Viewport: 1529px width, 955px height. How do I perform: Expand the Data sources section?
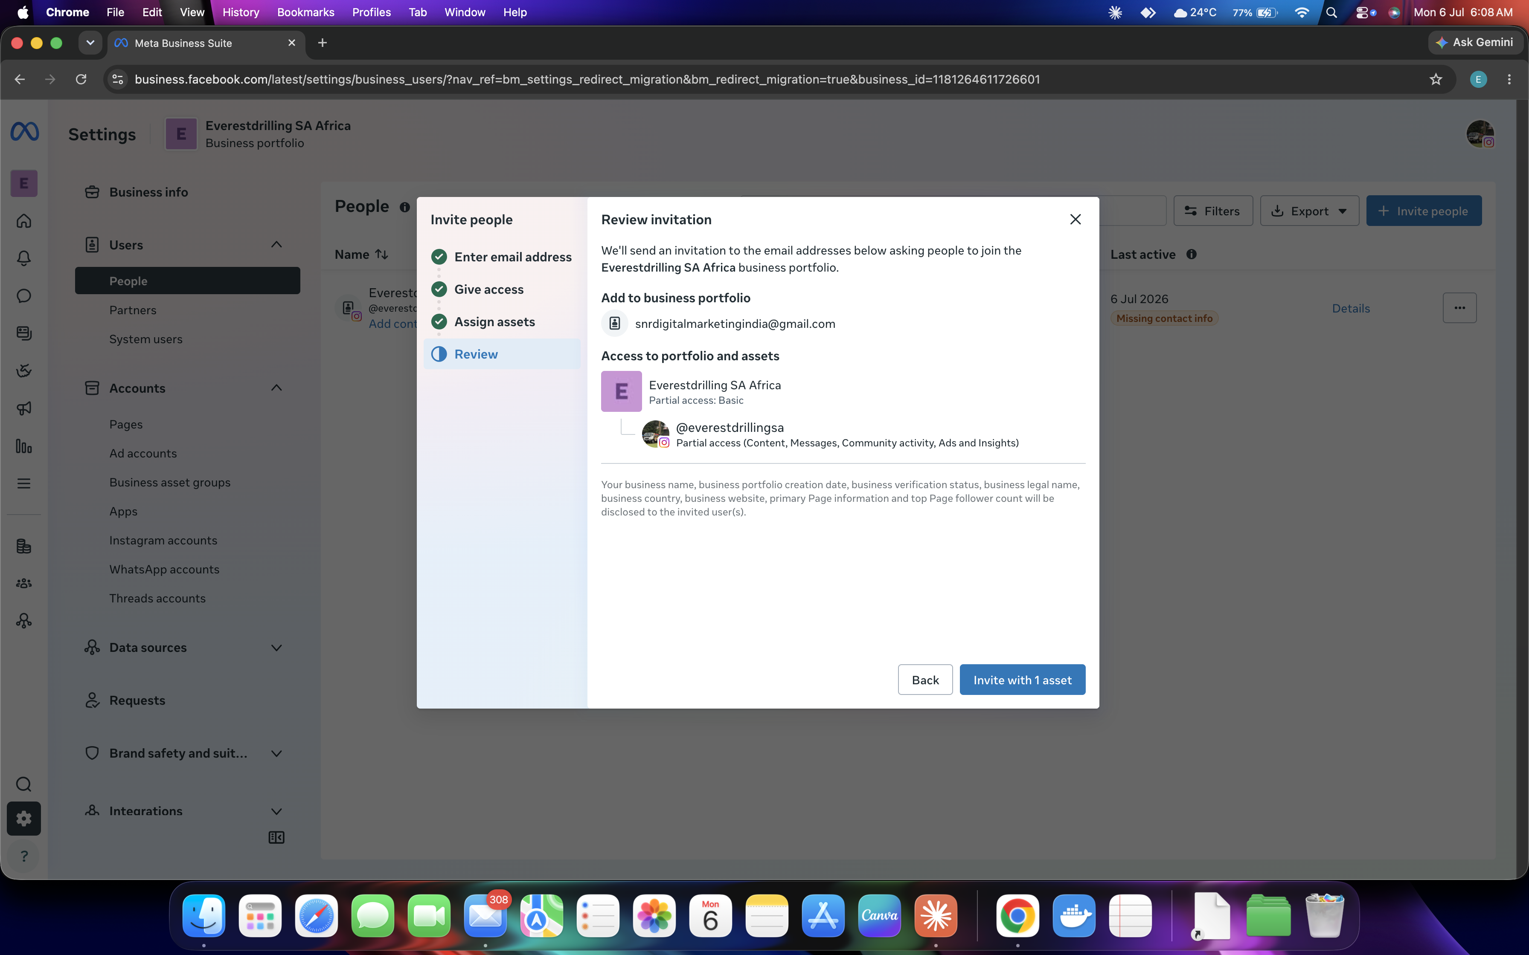point(276,648)
